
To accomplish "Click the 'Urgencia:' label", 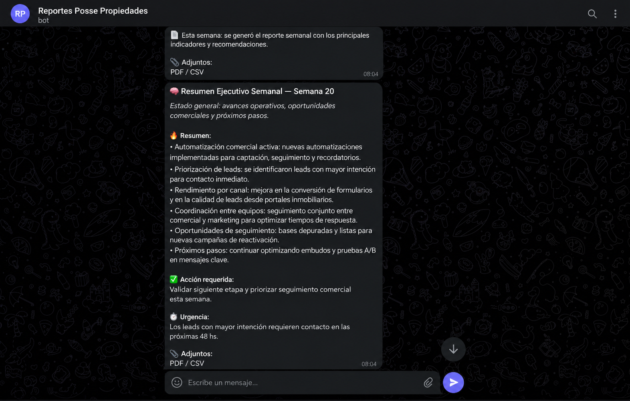I will tap(194, 317).
